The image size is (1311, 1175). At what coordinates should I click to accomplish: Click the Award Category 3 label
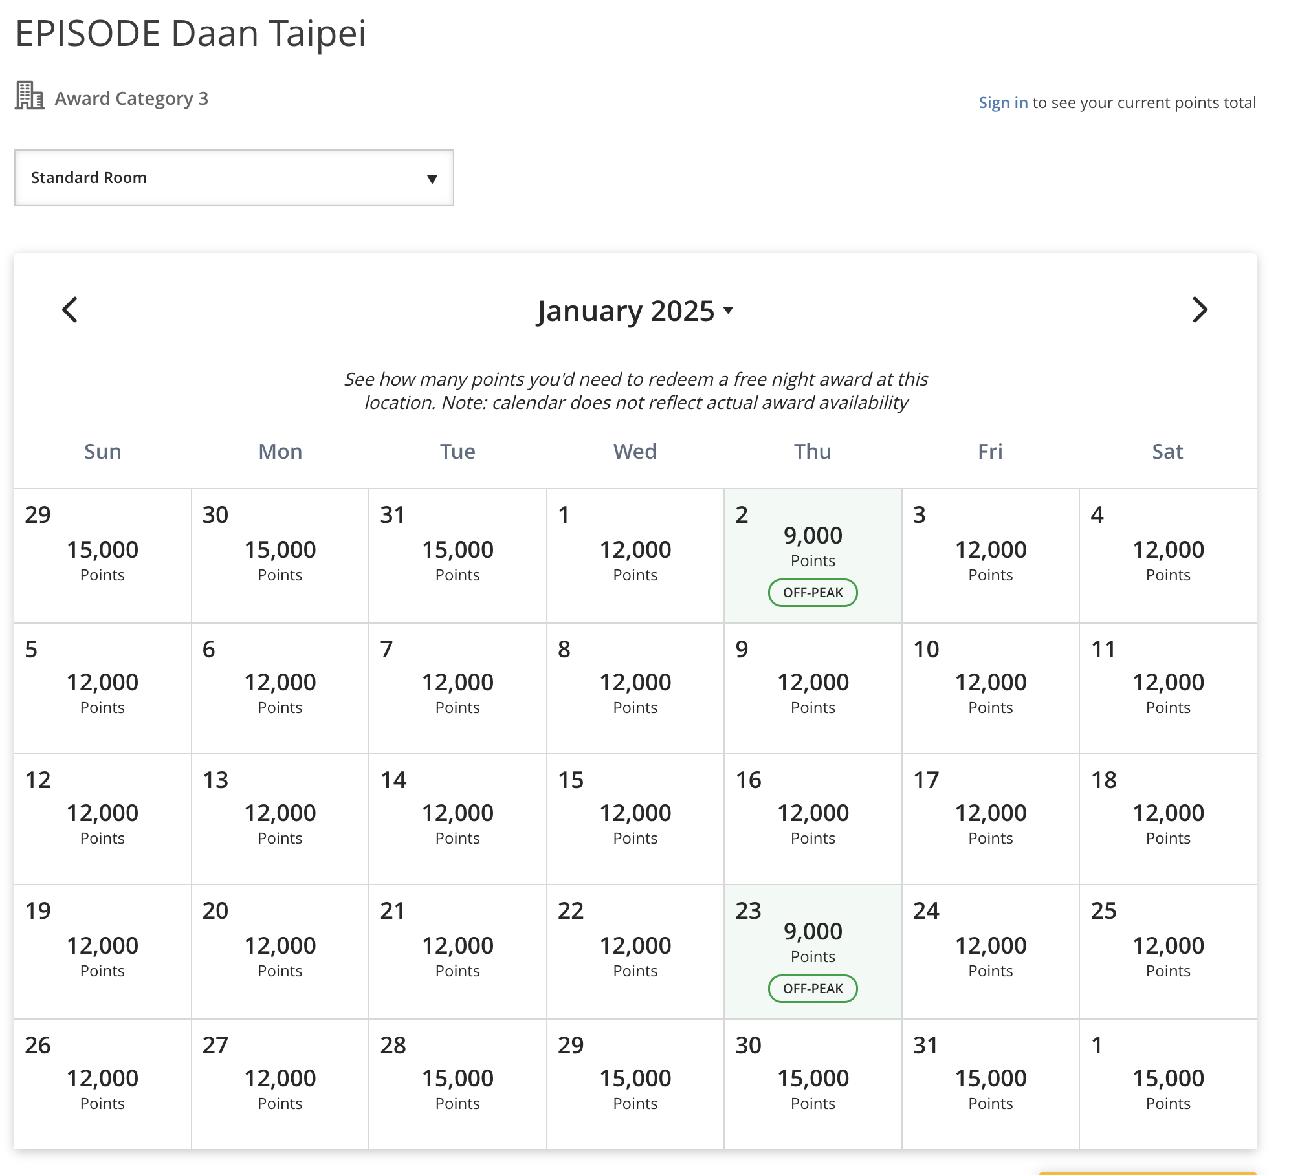pyautogui.click(x=131, y=98)
